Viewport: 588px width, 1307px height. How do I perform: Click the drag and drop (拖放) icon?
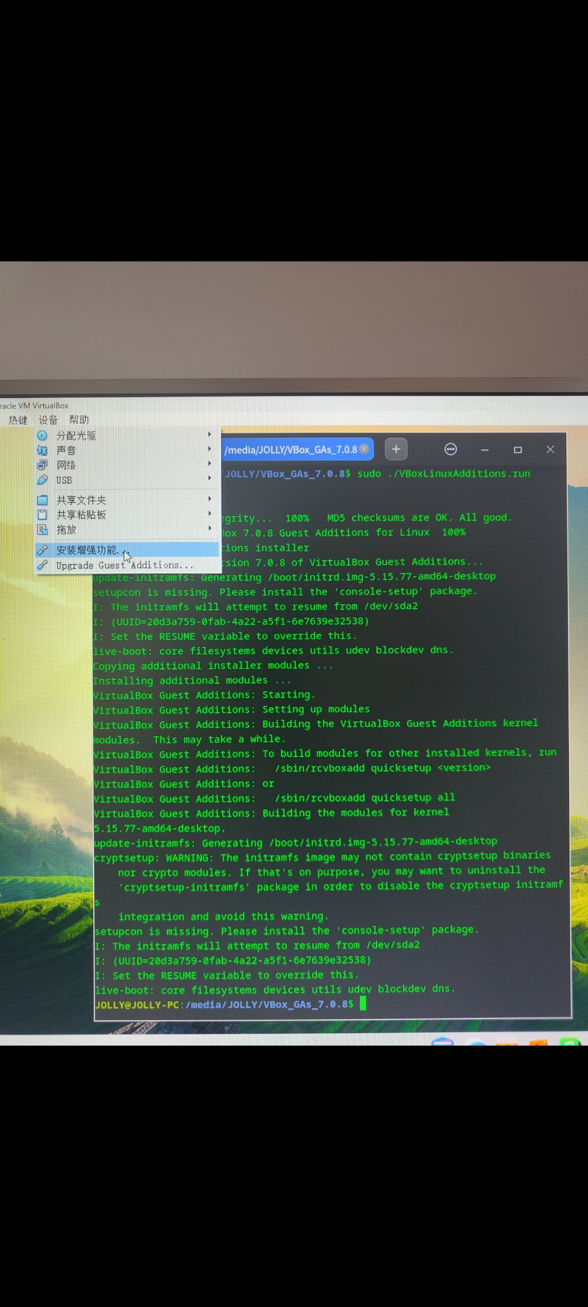pyautogui.click(x=42, y=529)
